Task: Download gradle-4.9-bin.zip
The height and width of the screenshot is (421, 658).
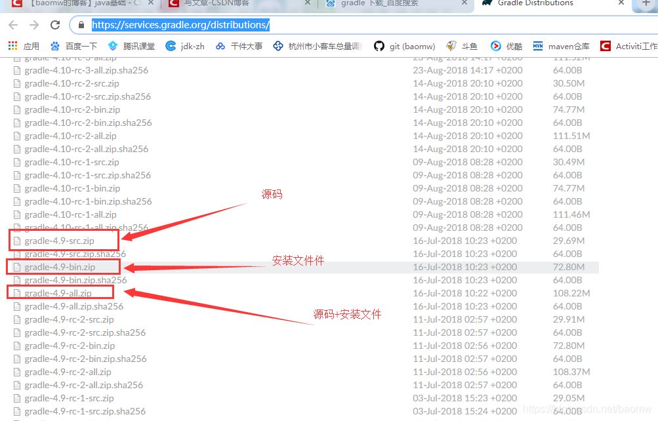Action: tap(60, 267)
